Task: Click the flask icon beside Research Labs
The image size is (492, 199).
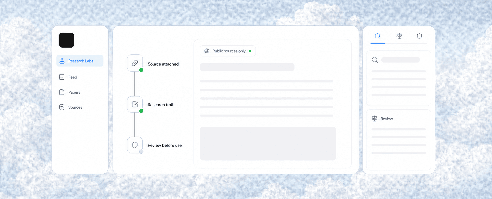Action: click(x=62, y=61)
